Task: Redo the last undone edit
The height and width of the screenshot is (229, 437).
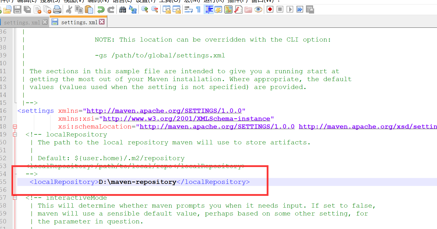Action: point(111,10)
